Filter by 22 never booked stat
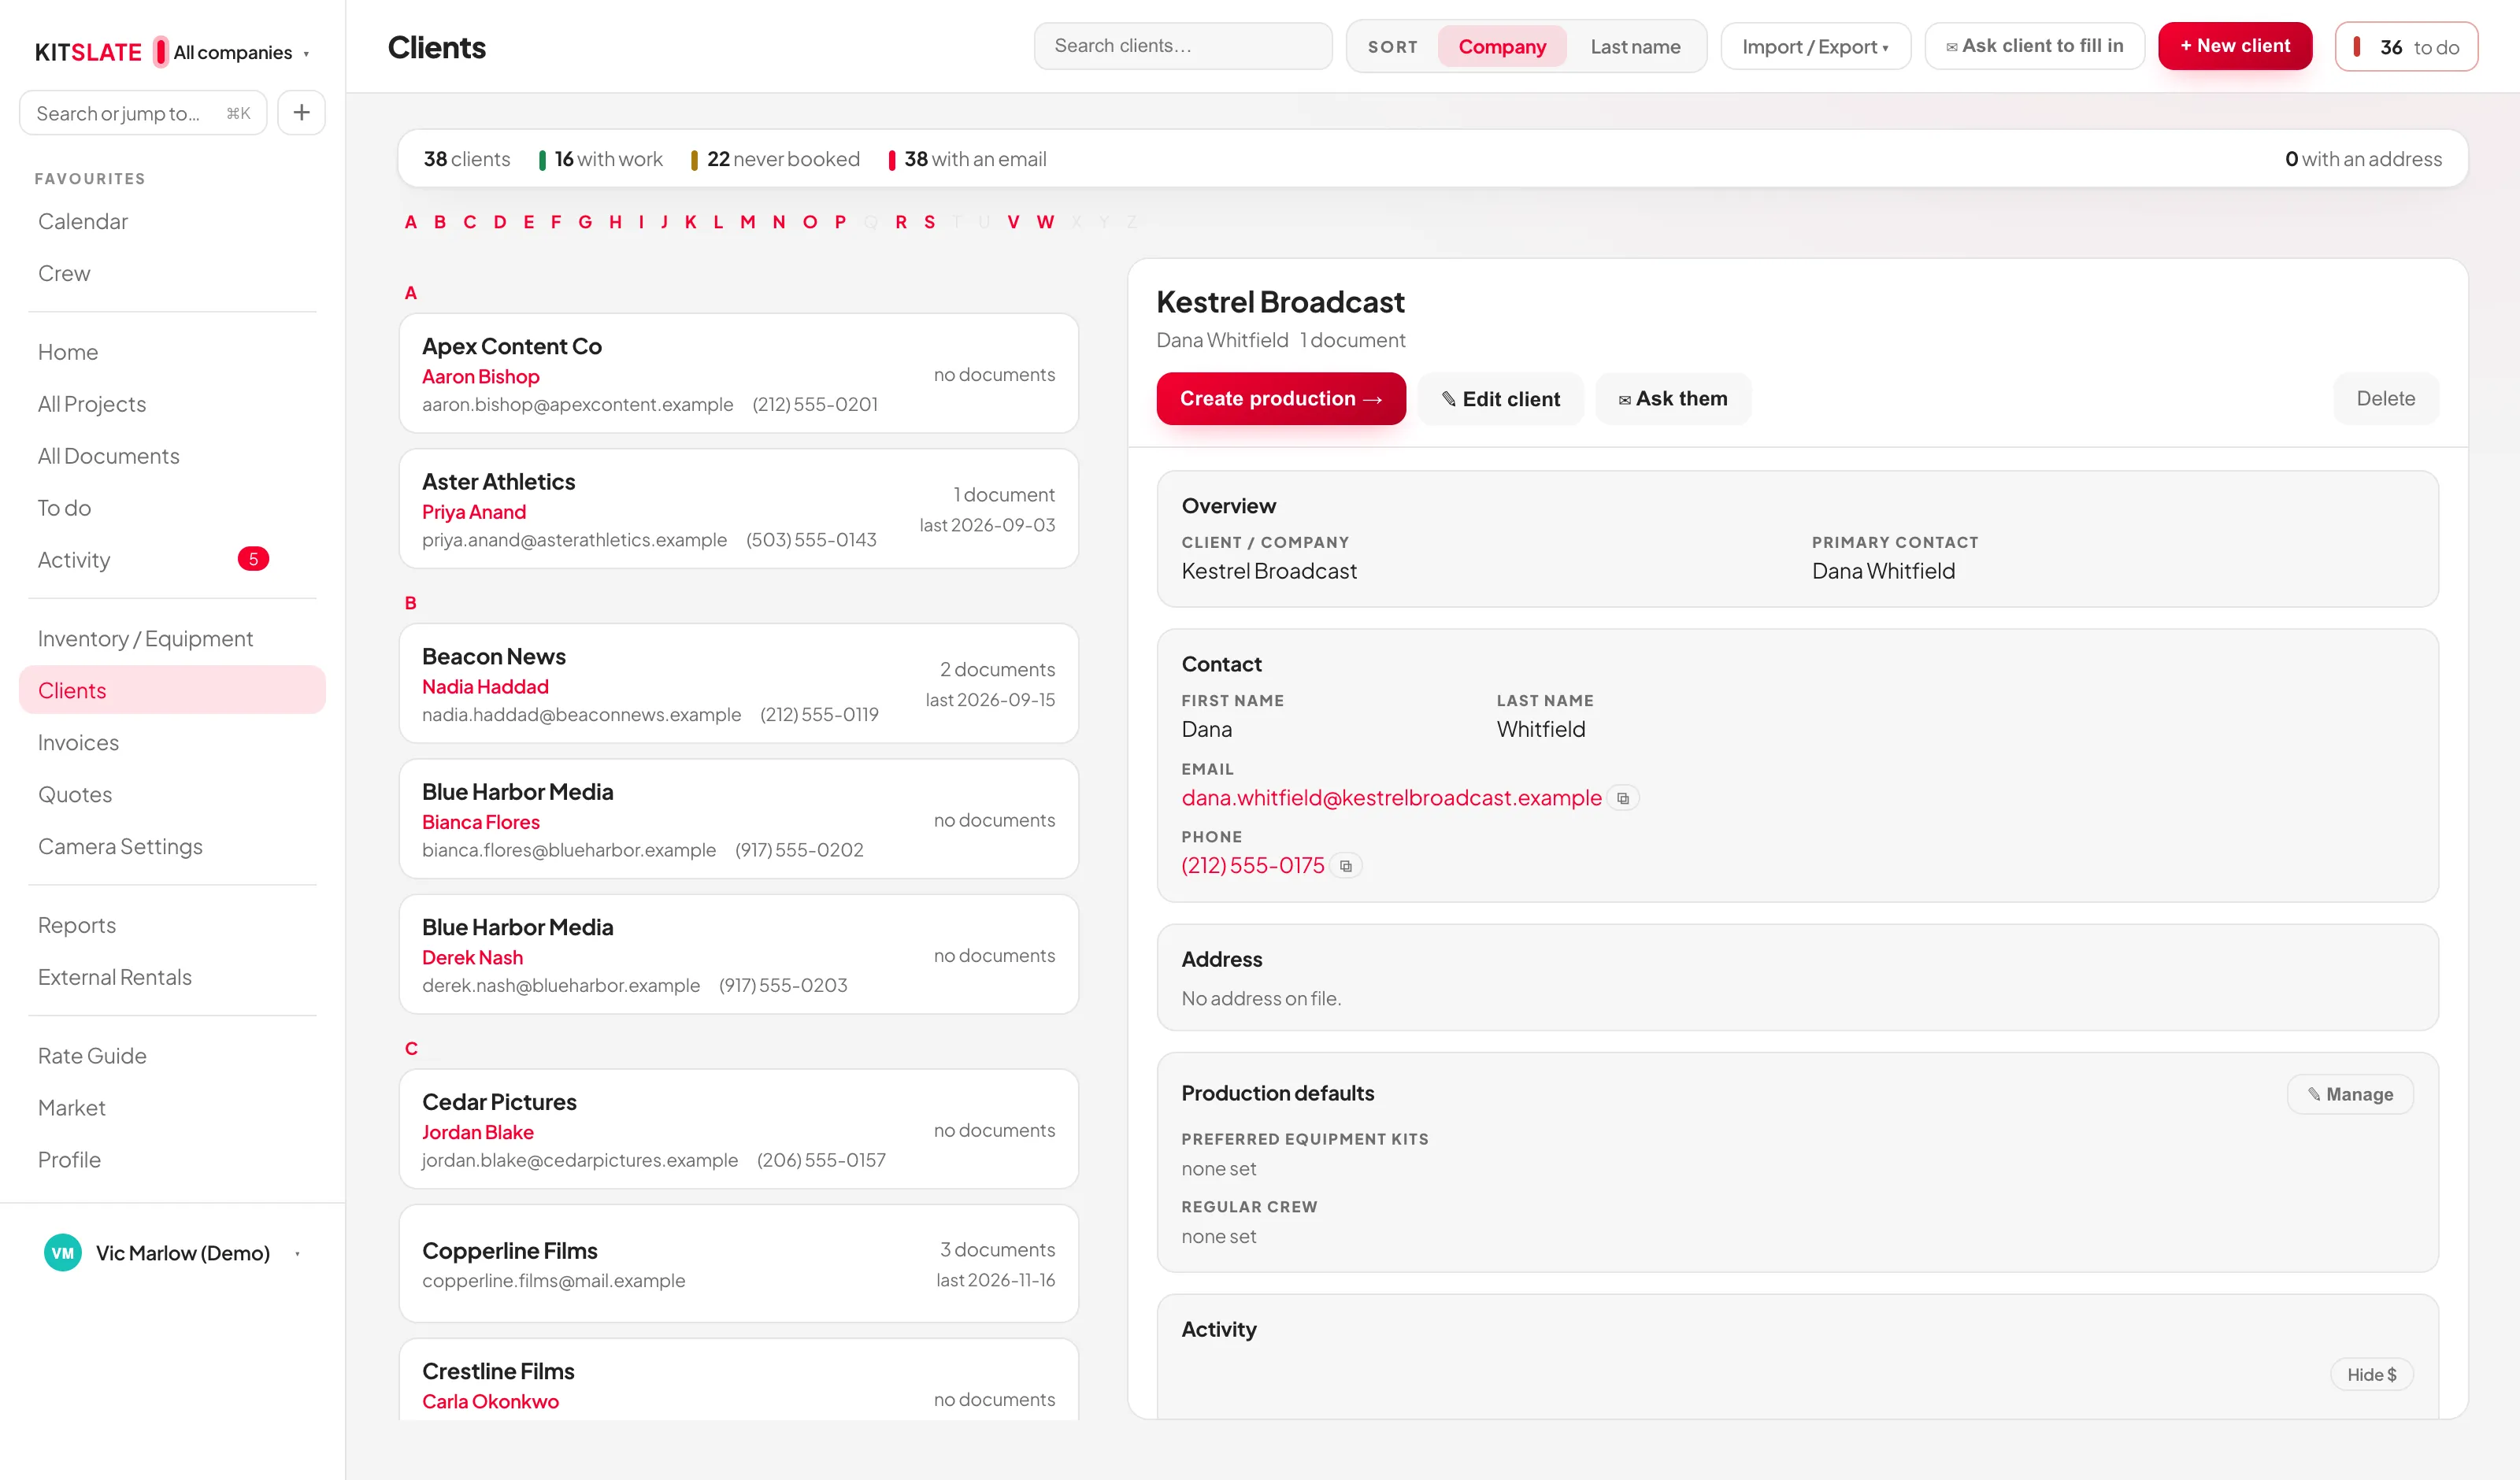The width and height of the screenshot is (2520, 1480). (x=775, y=159)
